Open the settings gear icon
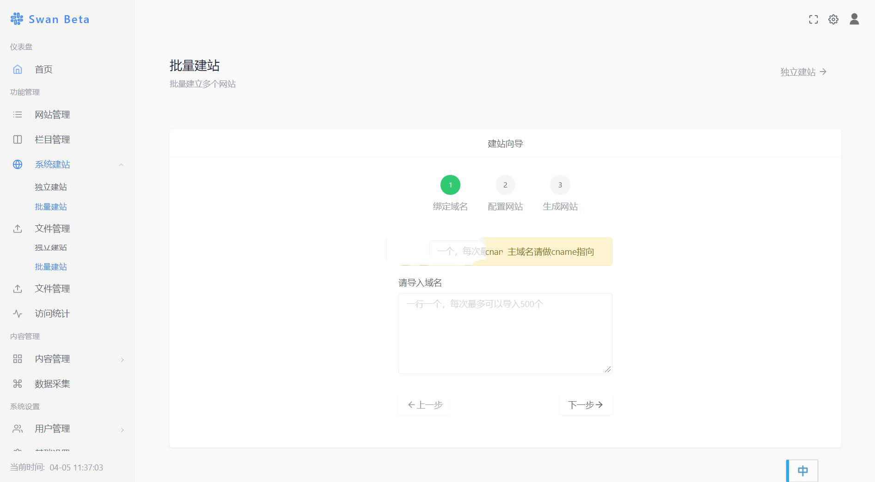The height and width of the screenshot is (482, 875). (x=833, y=19)
